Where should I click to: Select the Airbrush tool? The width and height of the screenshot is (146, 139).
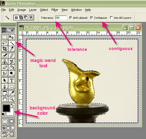5,56
